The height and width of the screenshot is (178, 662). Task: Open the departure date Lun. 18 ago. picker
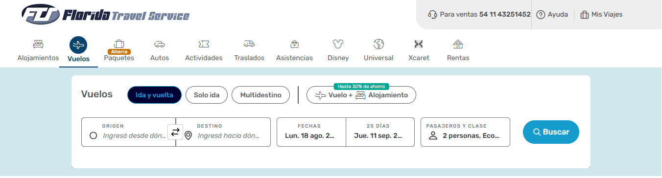pyautogui.click(x=311, y=132)
